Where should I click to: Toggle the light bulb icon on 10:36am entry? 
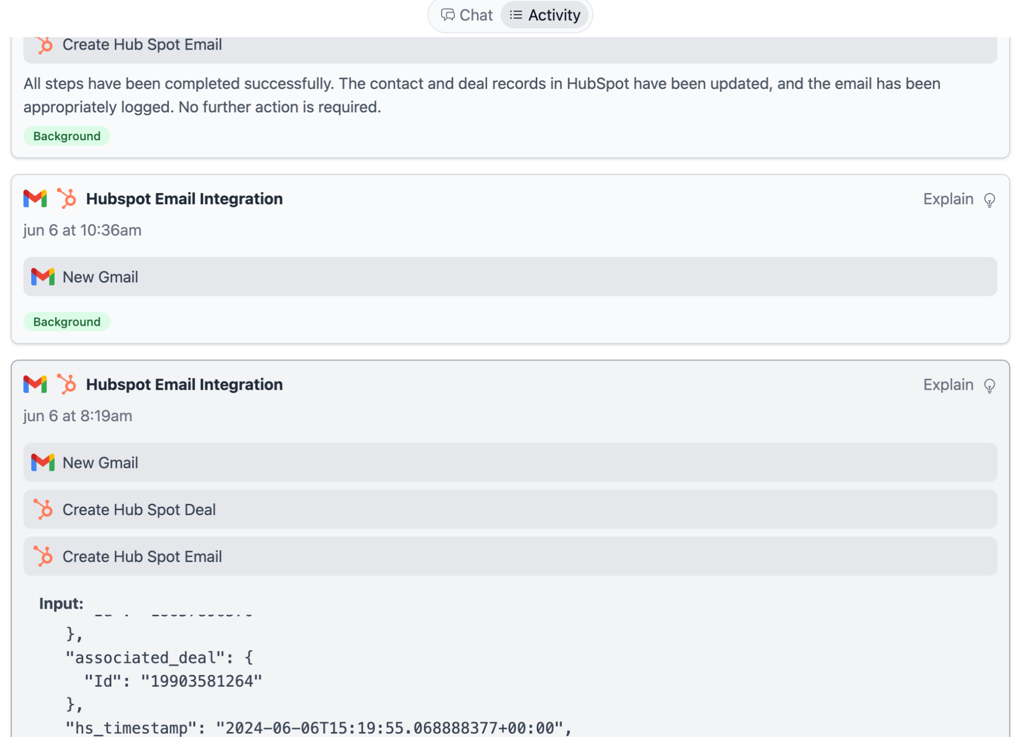point(989,200)
